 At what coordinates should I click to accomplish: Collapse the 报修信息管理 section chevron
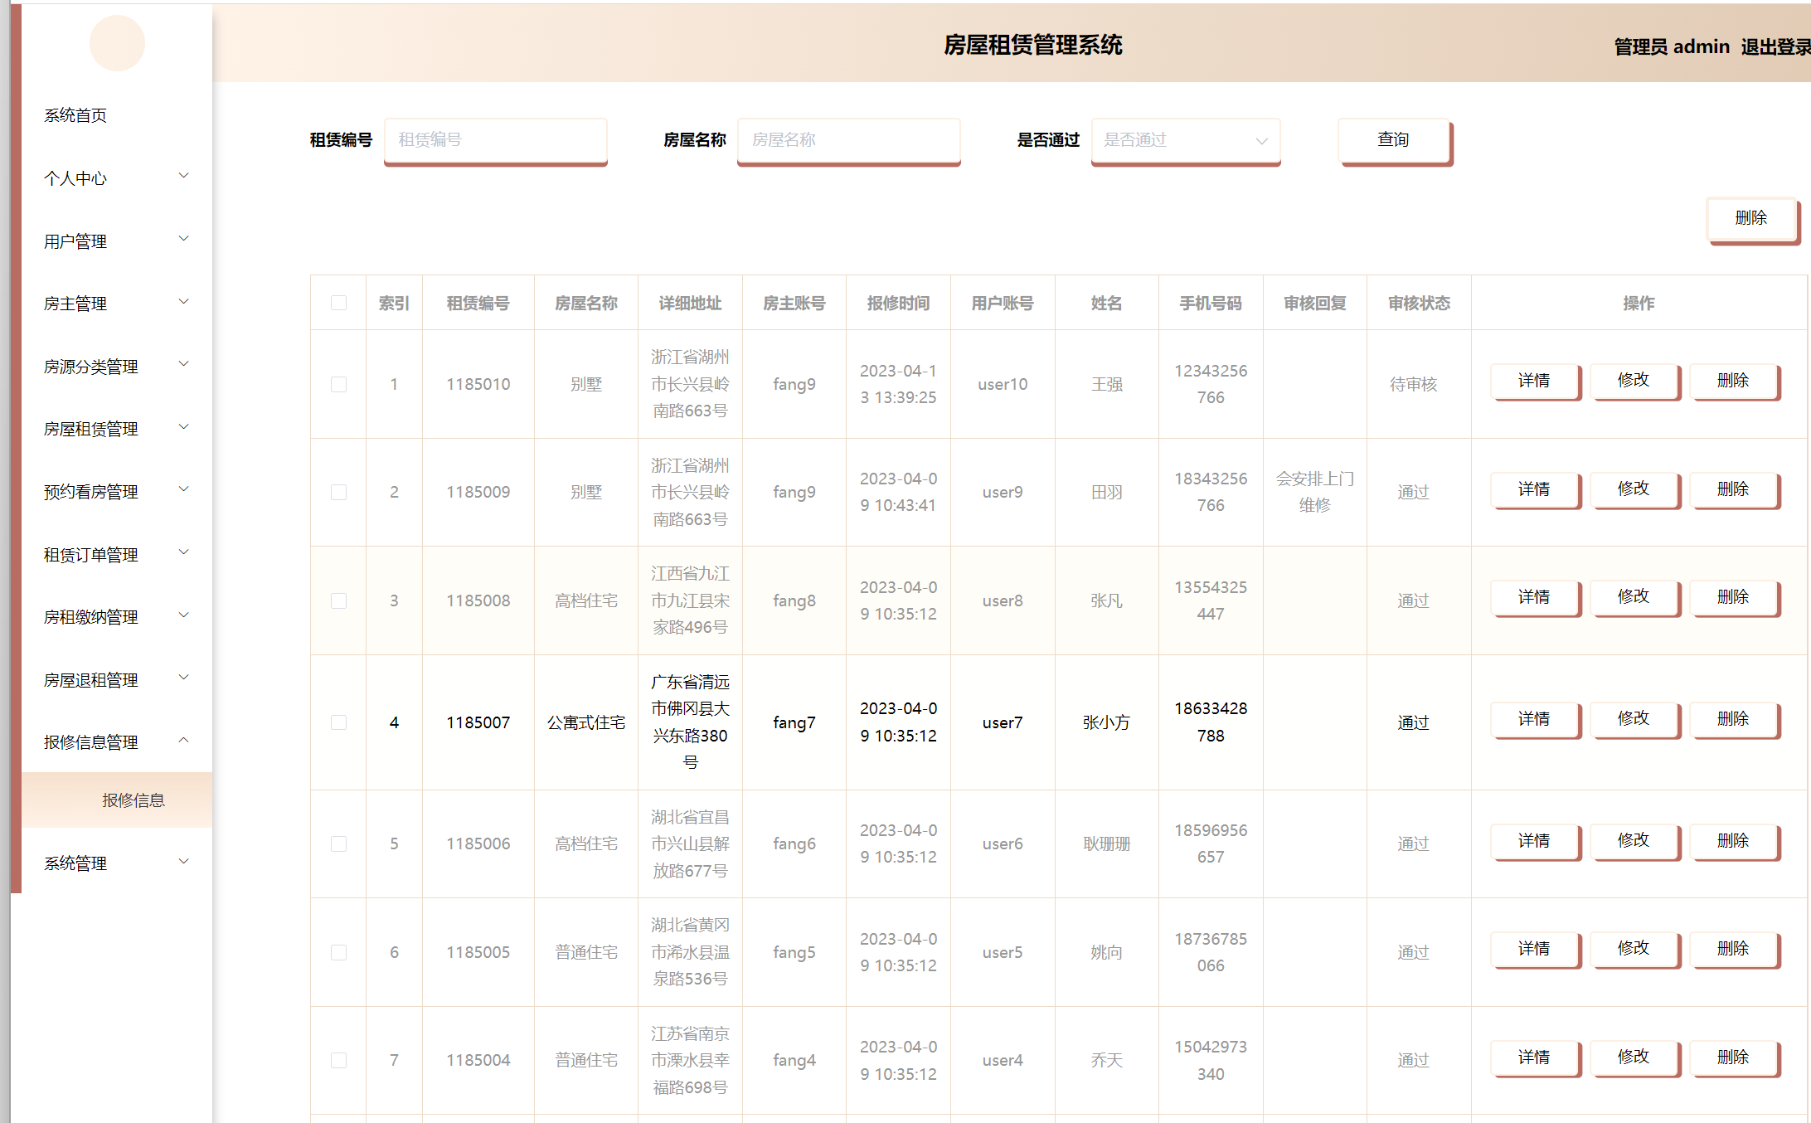click(184, 741)
